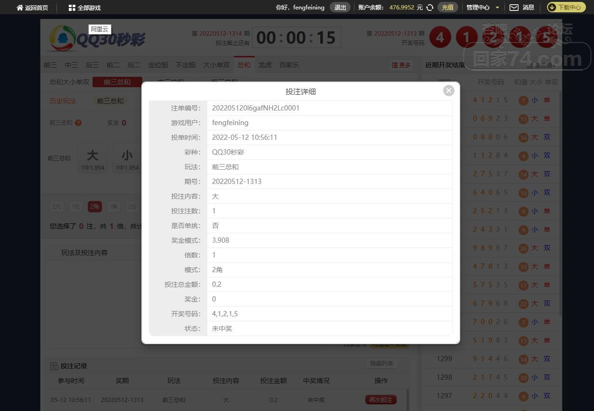Viewport: 594px width, 411px height.
Task: Refresh the account balance icon
Action: coord(430,8)
